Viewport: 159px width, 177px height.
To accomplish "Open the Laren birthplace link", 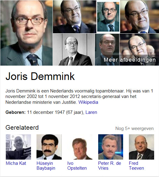I will [91, 112].
